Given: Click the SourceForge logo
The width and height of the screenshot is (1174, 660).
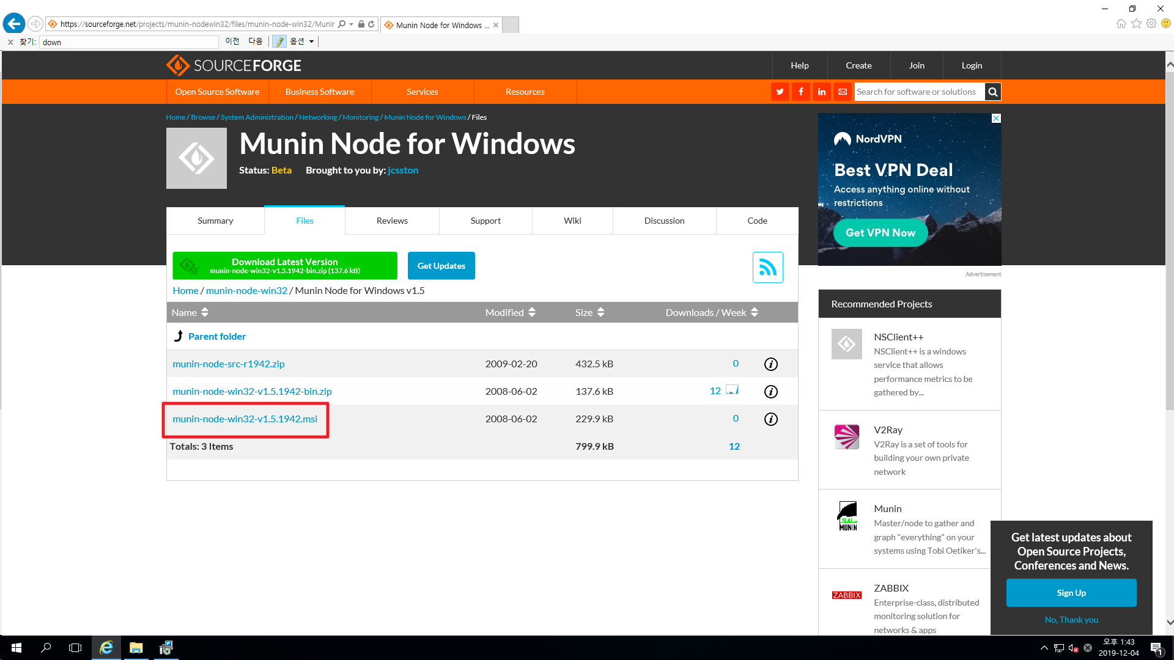Looking at the screenshot, I should tap(234, 65).
